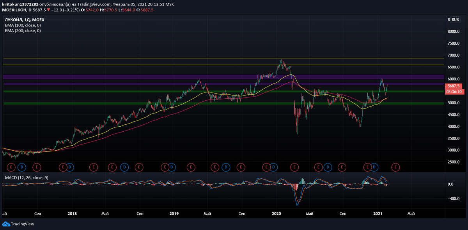Click the 2019 label on the time axis

tap(174, 214)
